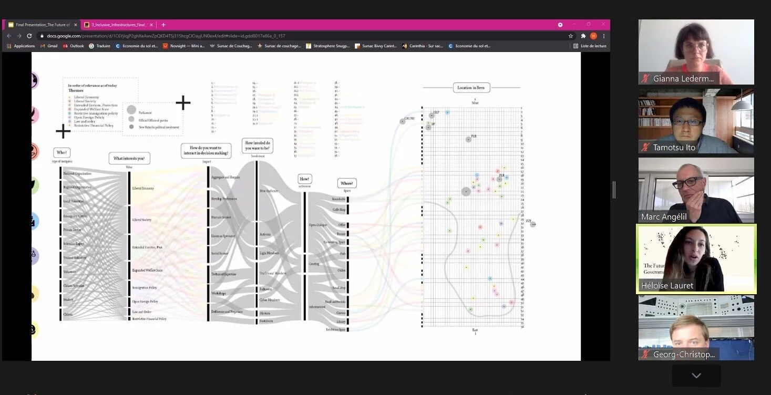Open the Stratosphere Snugp... bookmark
Image resolution: width=771 pixels, height=395 pixels.
click(x=327, y=46)
